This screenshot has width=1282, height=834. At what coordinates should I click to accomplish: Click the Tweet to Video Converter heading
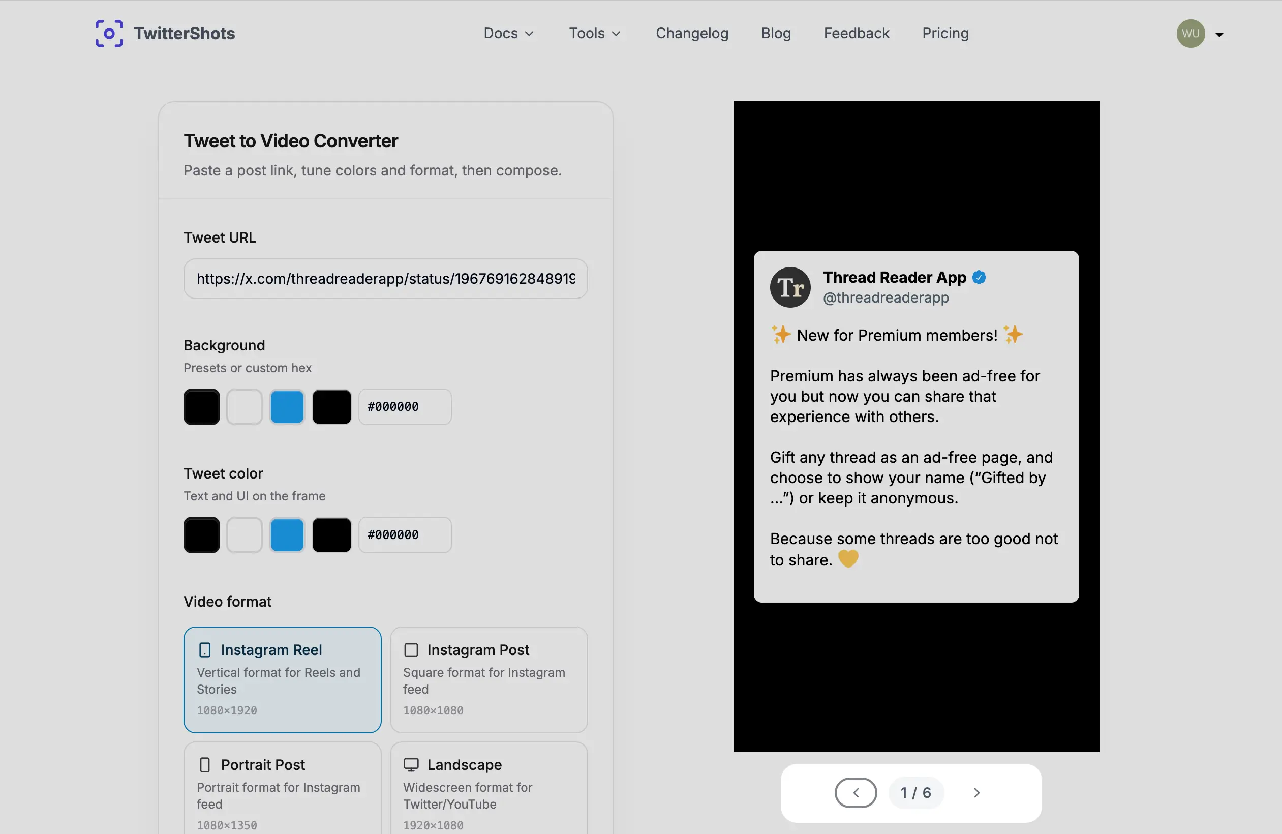pos(291,141)
